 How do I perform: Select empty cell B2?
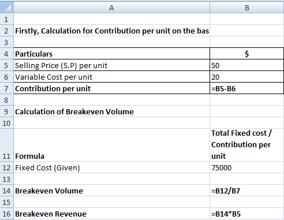click(x=247, y=31)
